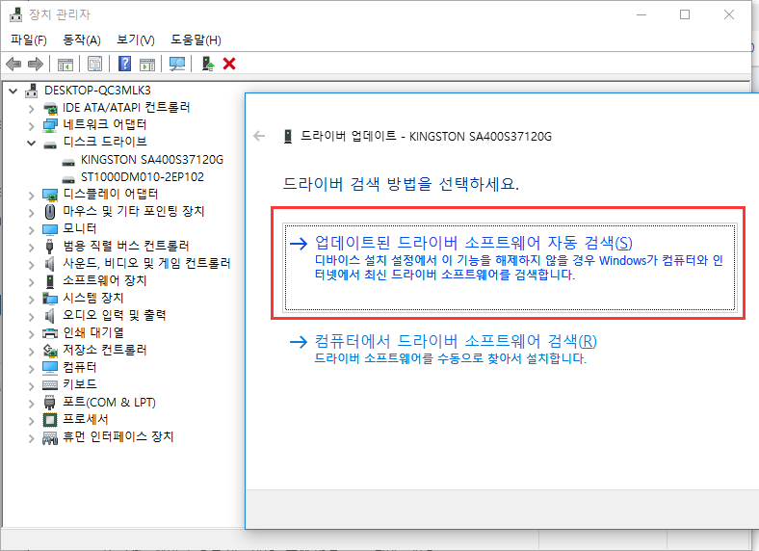Viewport: 759px width, 551px height.
Task: Click the 사운드, 비디오 및 게임 컨트롤러 icon
Action: point(49,263)
